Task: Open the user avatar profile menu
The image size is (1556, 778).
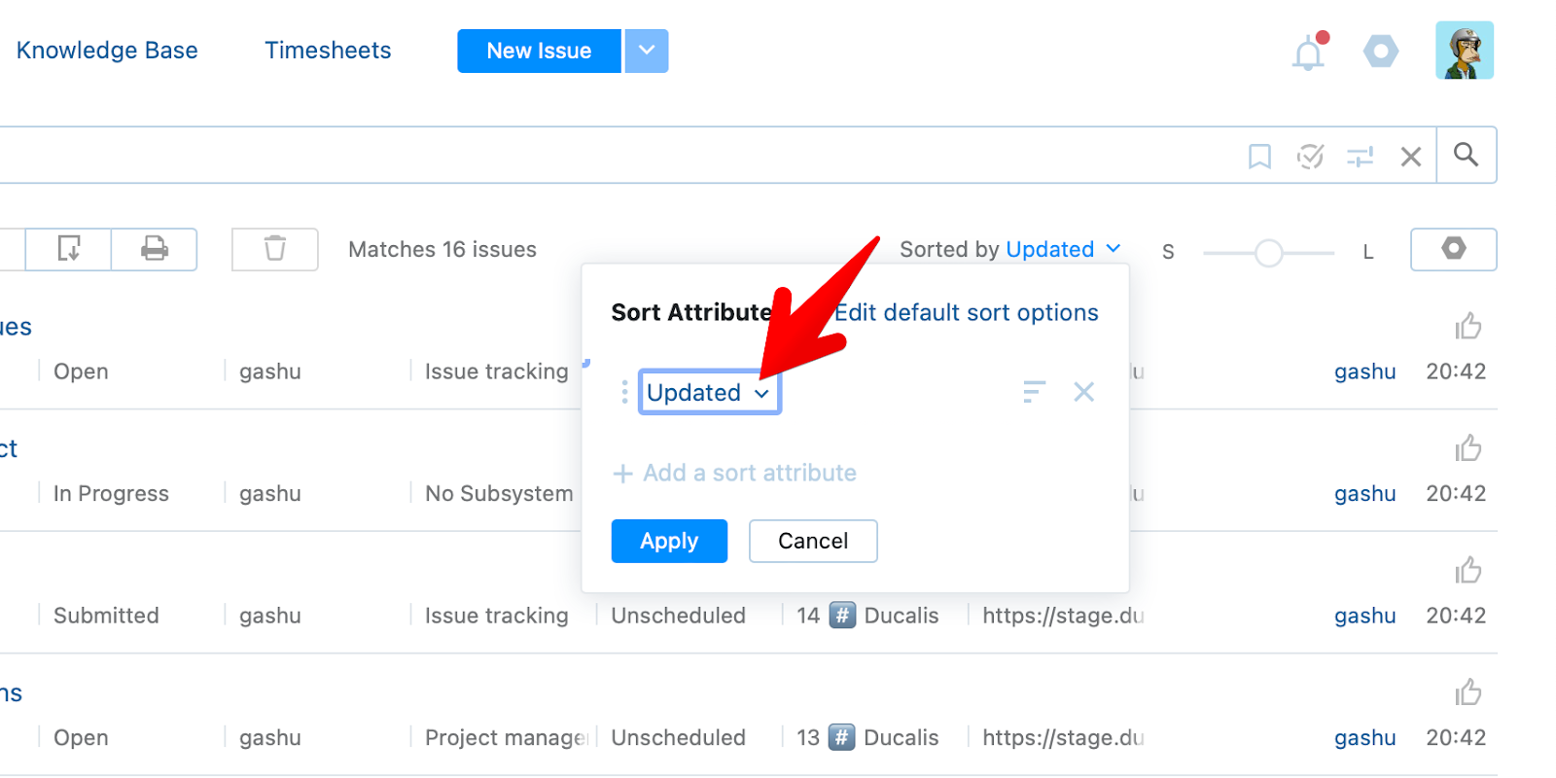Action: click(x=1464, y=51)
